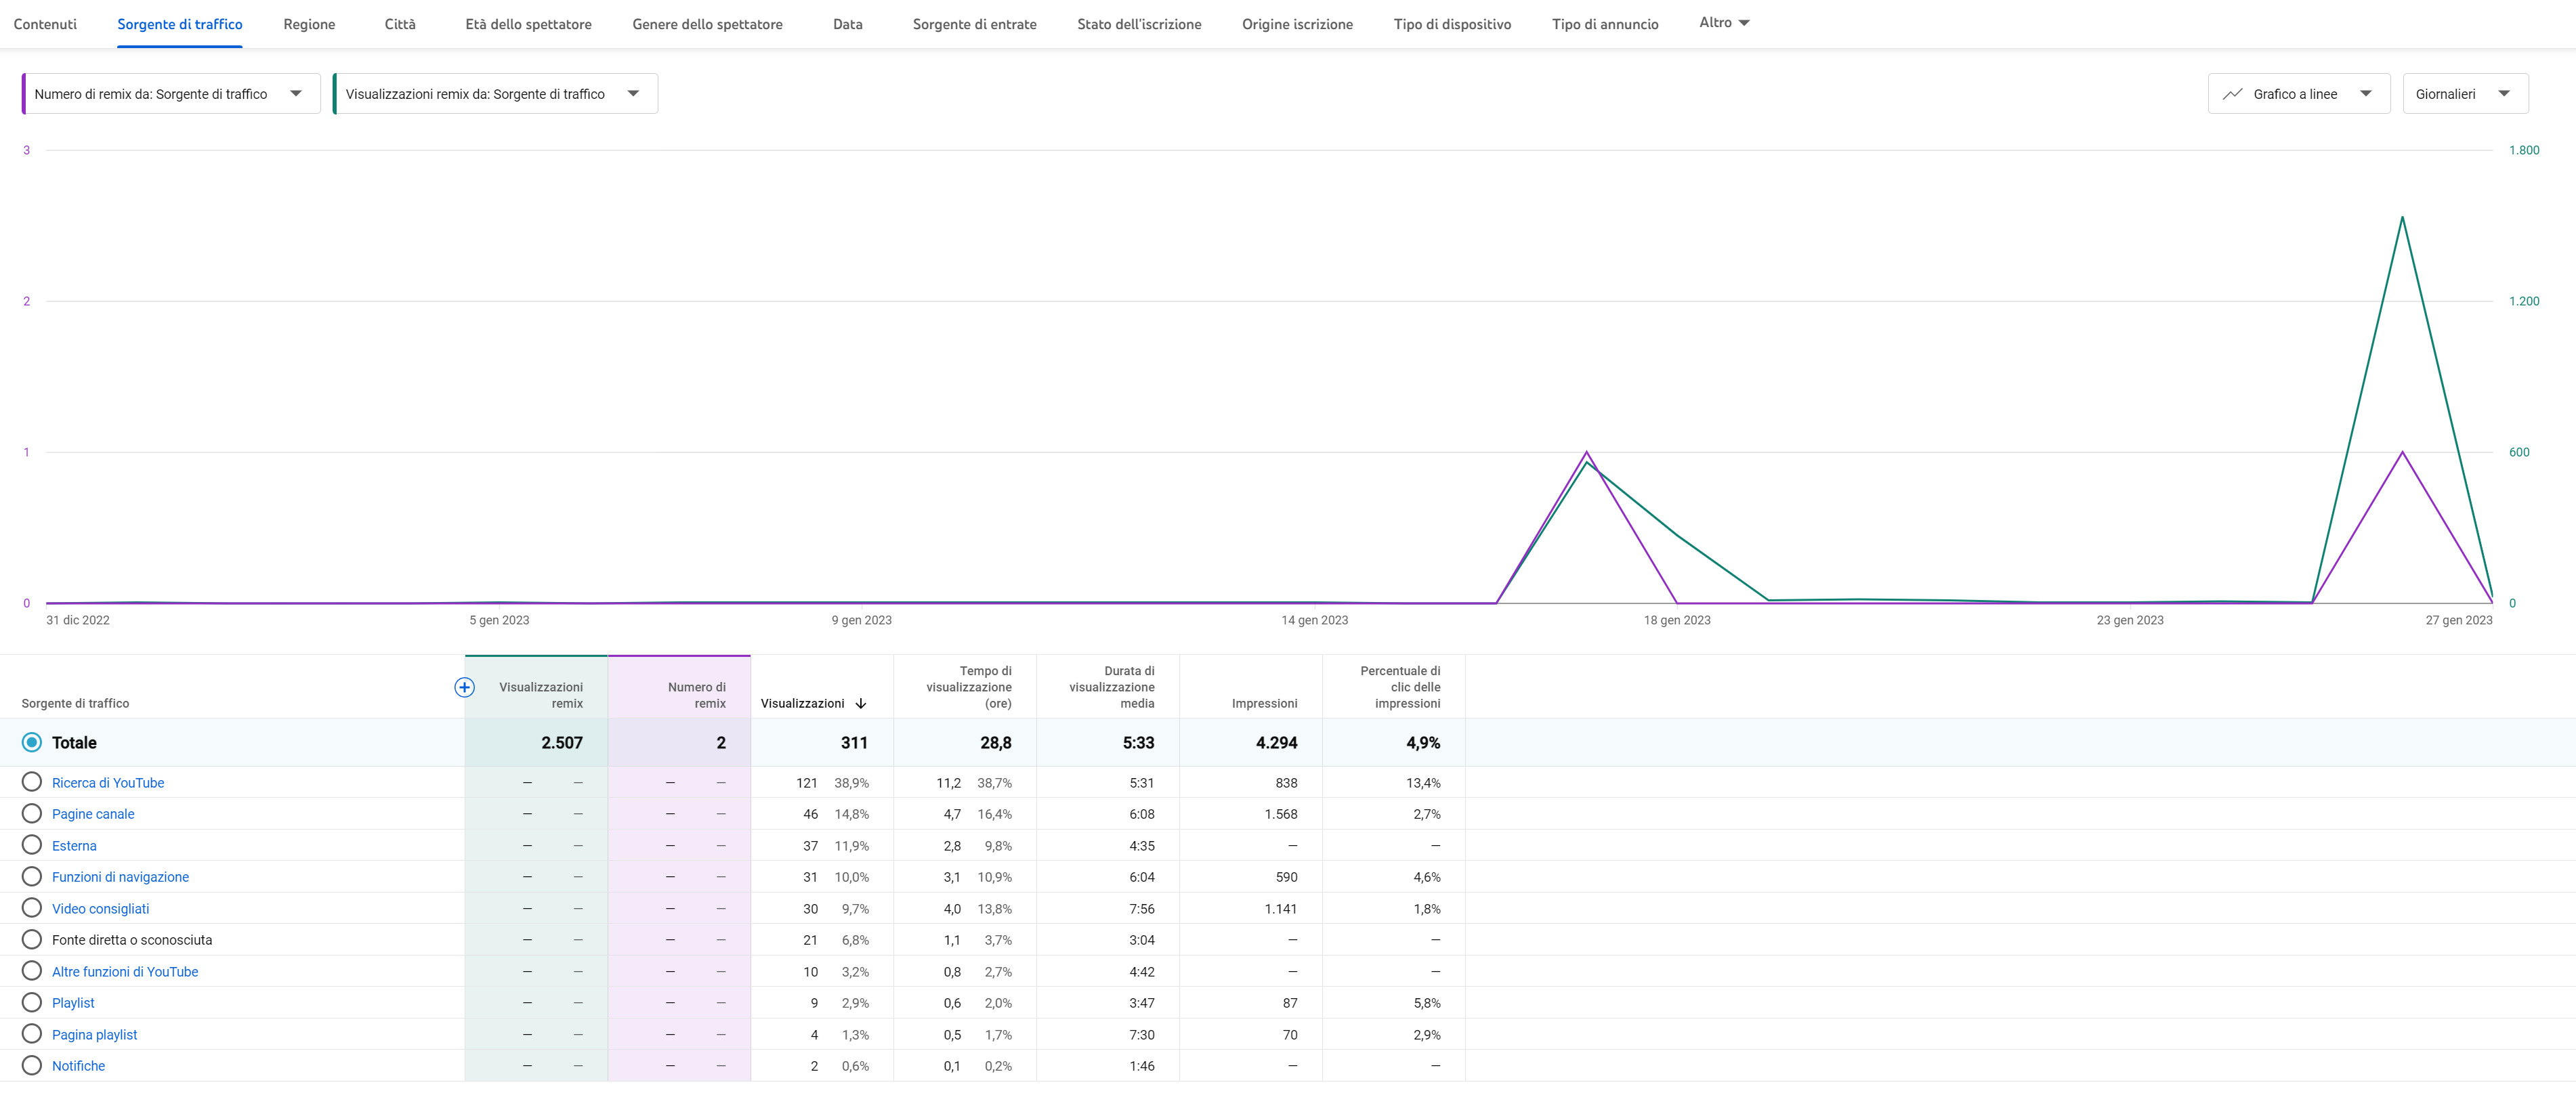
Task: Open the Altre funzioni di YouTube link
Action: [125, 972]
